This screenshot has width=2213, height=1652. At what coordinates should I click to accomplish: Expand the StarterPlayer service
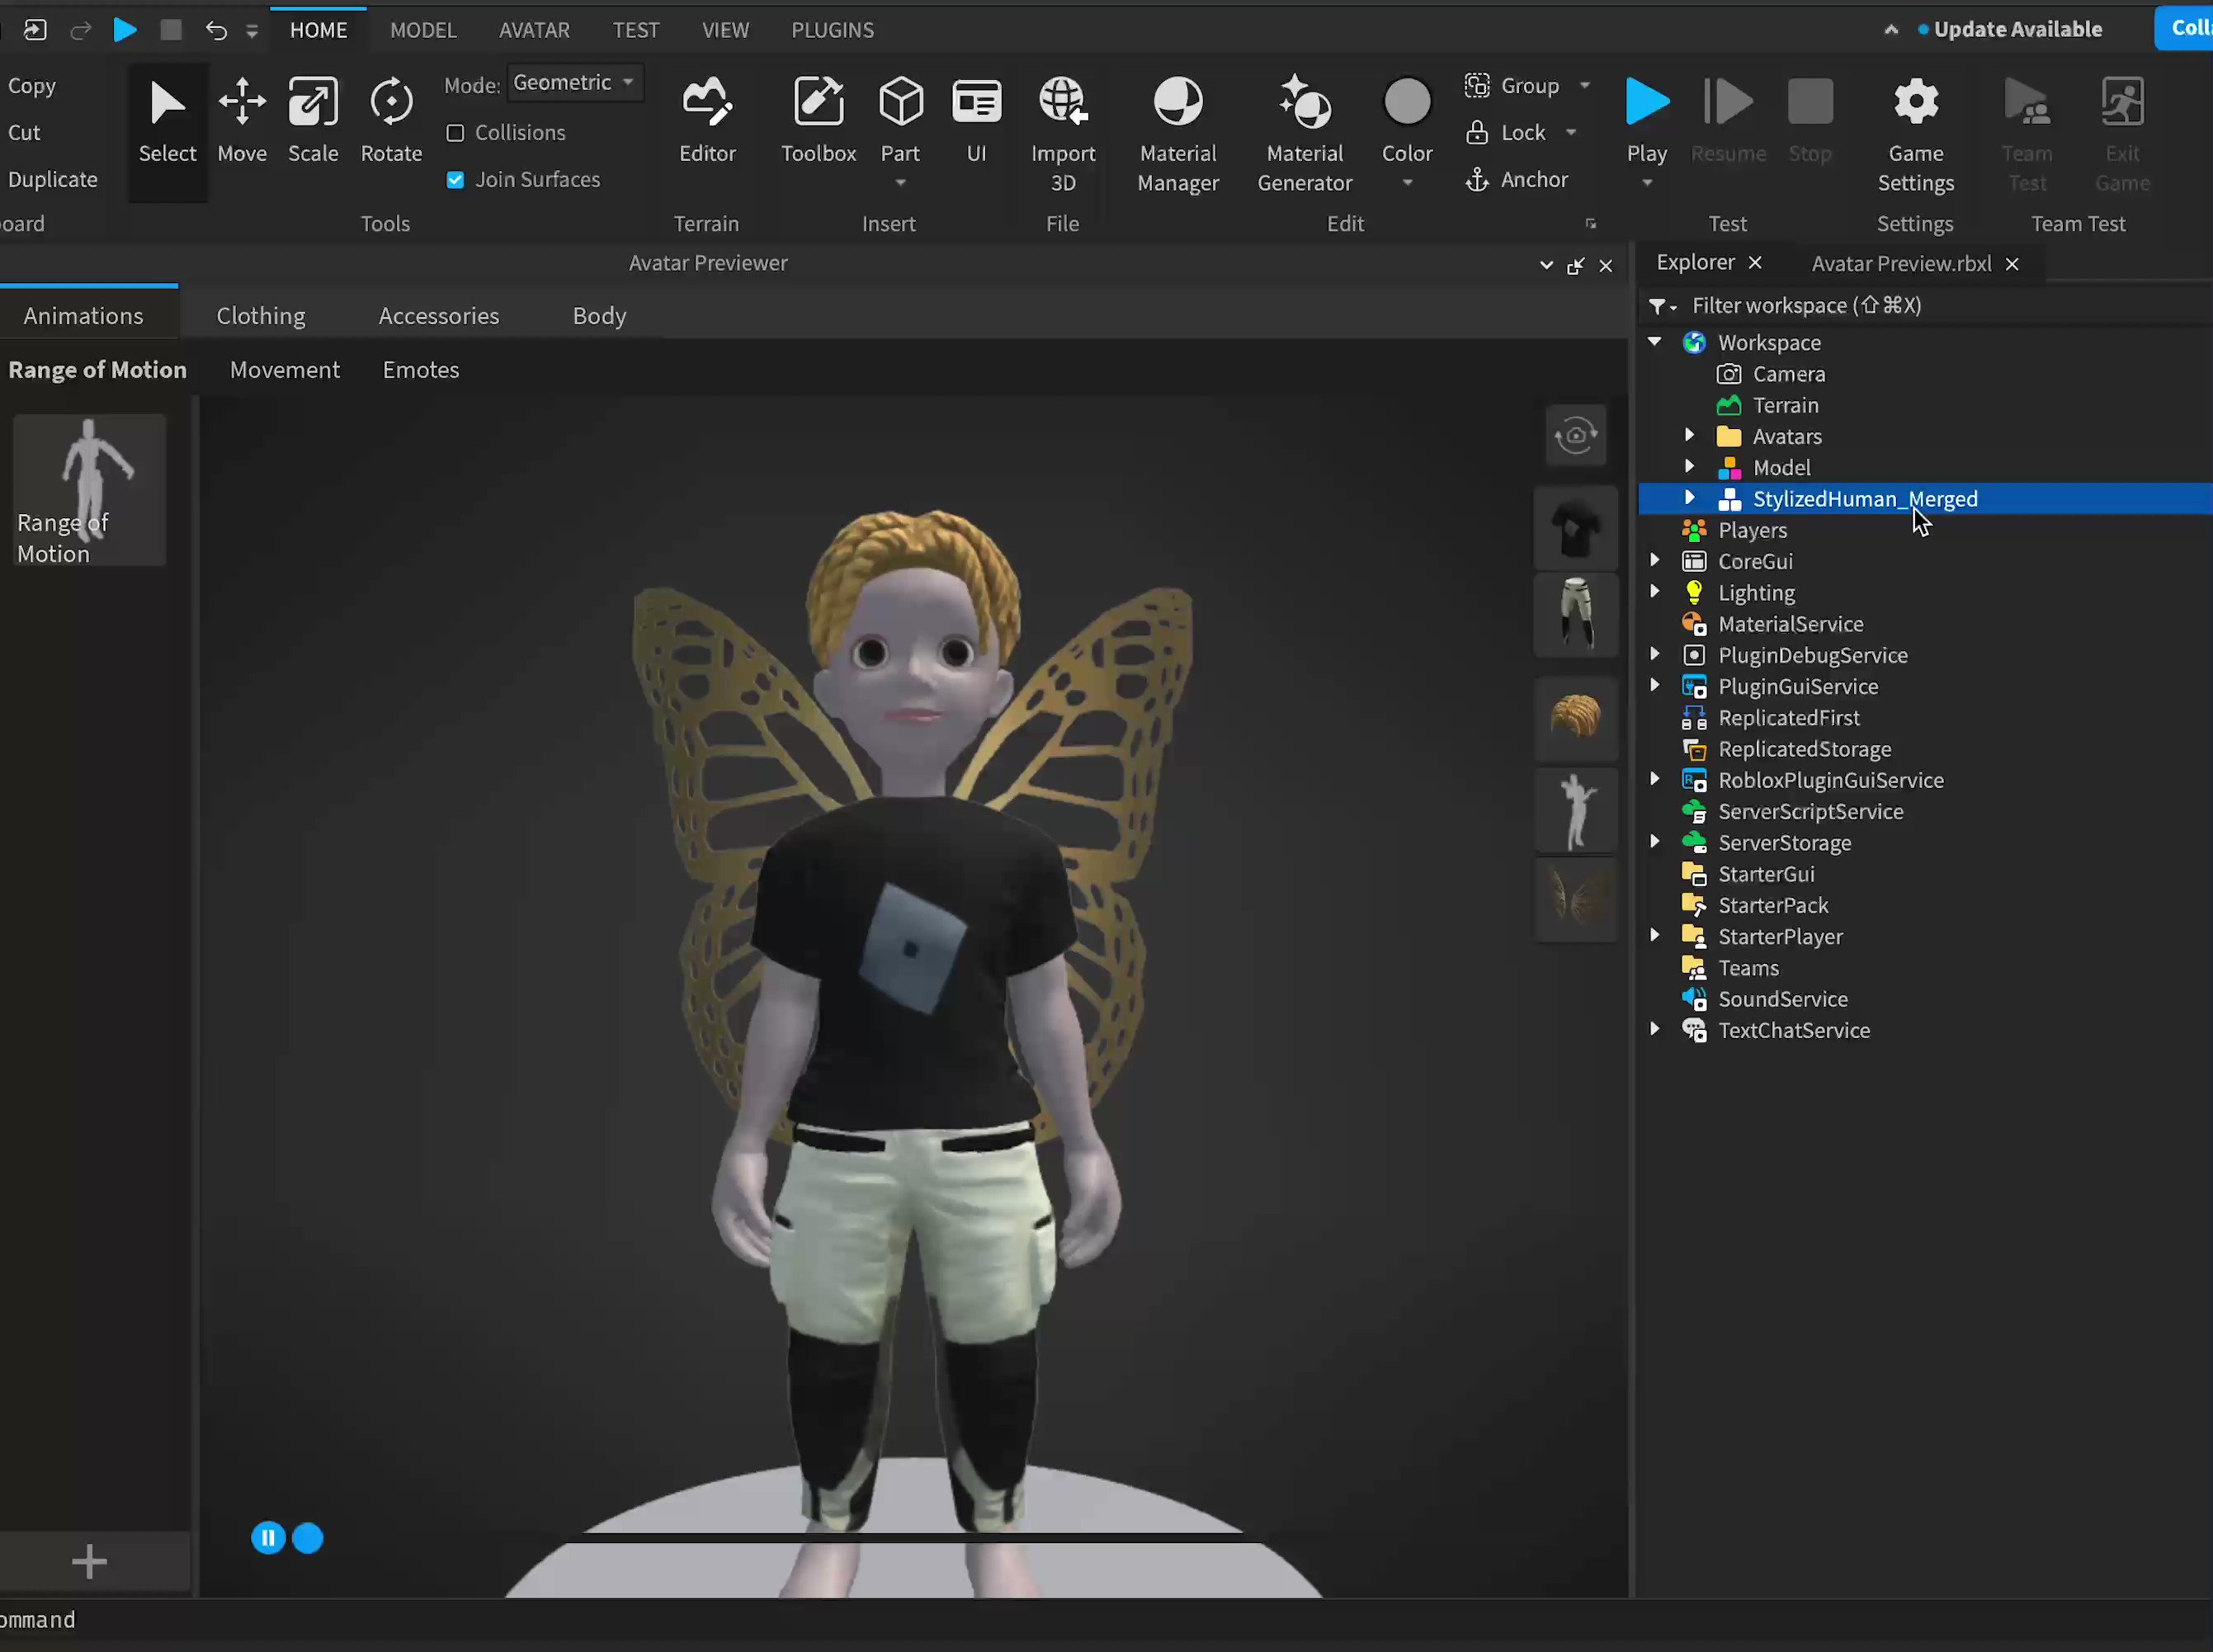tap(1656, 935)
